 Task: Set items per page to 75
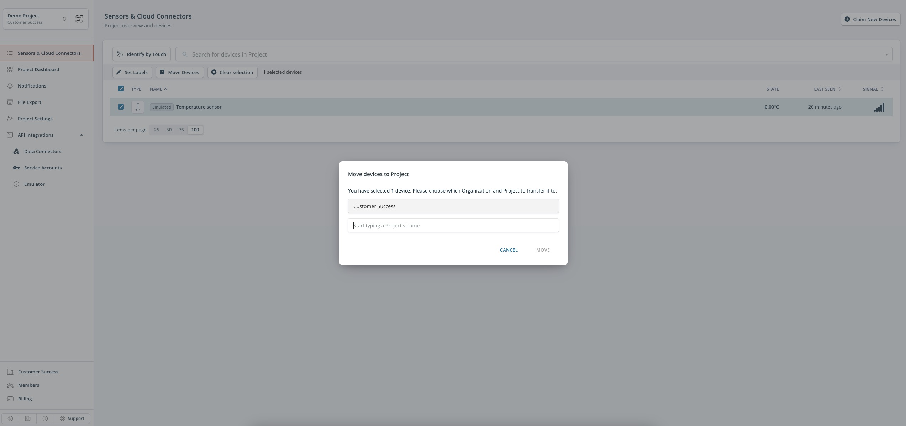[x=181, y=130]
